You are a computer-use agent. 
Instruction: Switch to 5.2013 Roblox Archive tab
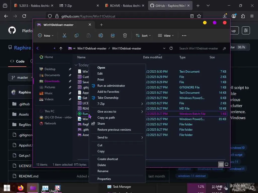click(34, 6)
